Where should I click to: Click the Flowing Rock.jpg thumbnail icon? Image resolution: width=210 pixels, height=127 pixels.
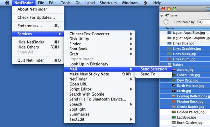[174, 102]
